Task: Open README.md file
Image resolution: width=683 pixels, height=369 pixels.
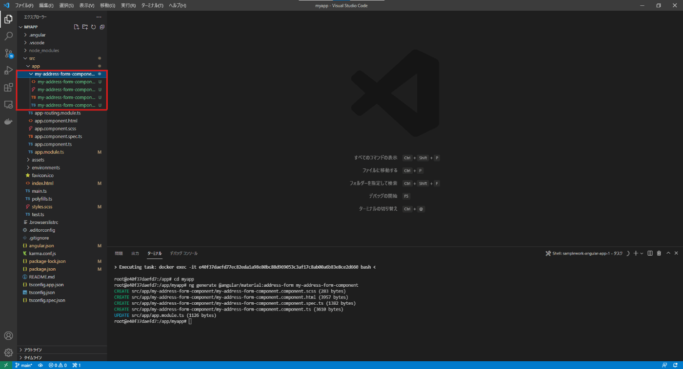Action: coord(62,277)
